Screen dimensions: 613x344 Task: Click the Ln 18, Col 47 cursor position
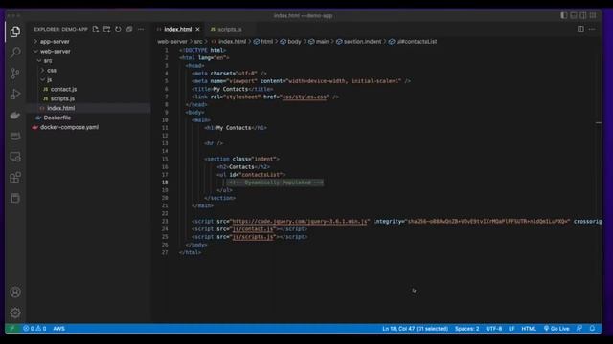coord(415,329)
